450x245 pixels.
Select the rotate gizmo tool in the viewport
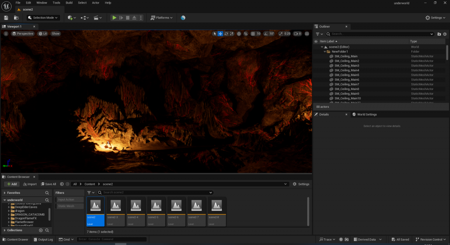point(226,34)
